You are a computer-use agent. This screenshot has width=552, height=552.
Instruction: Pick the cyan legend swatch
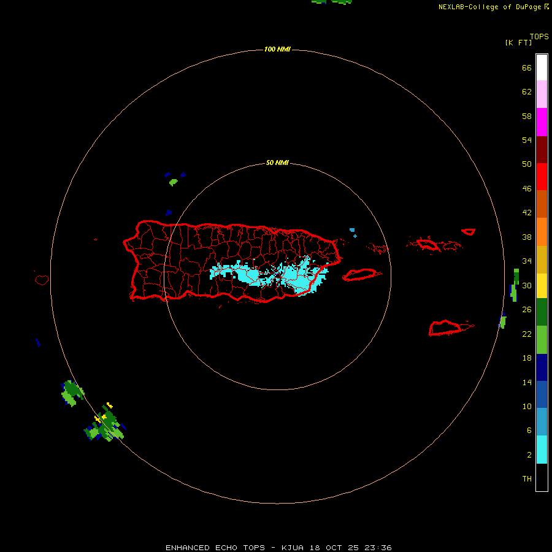[542, 450]
